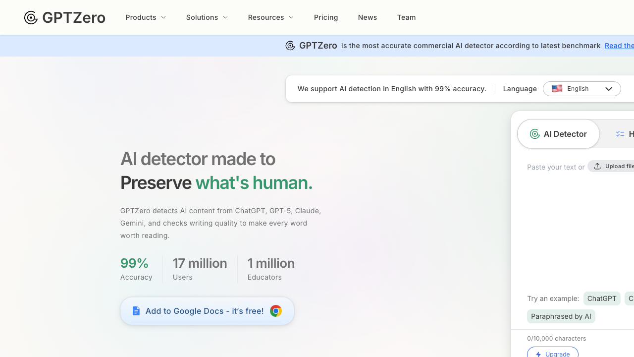Click the Google Docs document icon
This screenshot has width=634, height=357.
point(136,311)
